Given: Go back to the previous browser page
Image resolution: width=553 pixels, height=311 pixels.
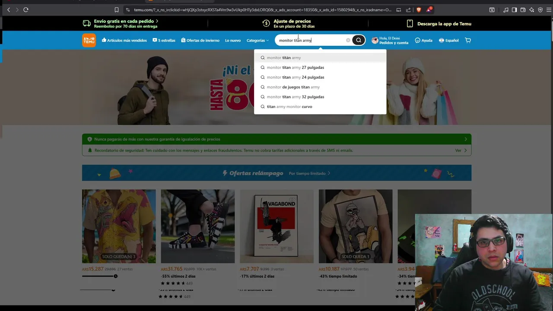Looking at the screenshot, I should [x=9, y=10].
